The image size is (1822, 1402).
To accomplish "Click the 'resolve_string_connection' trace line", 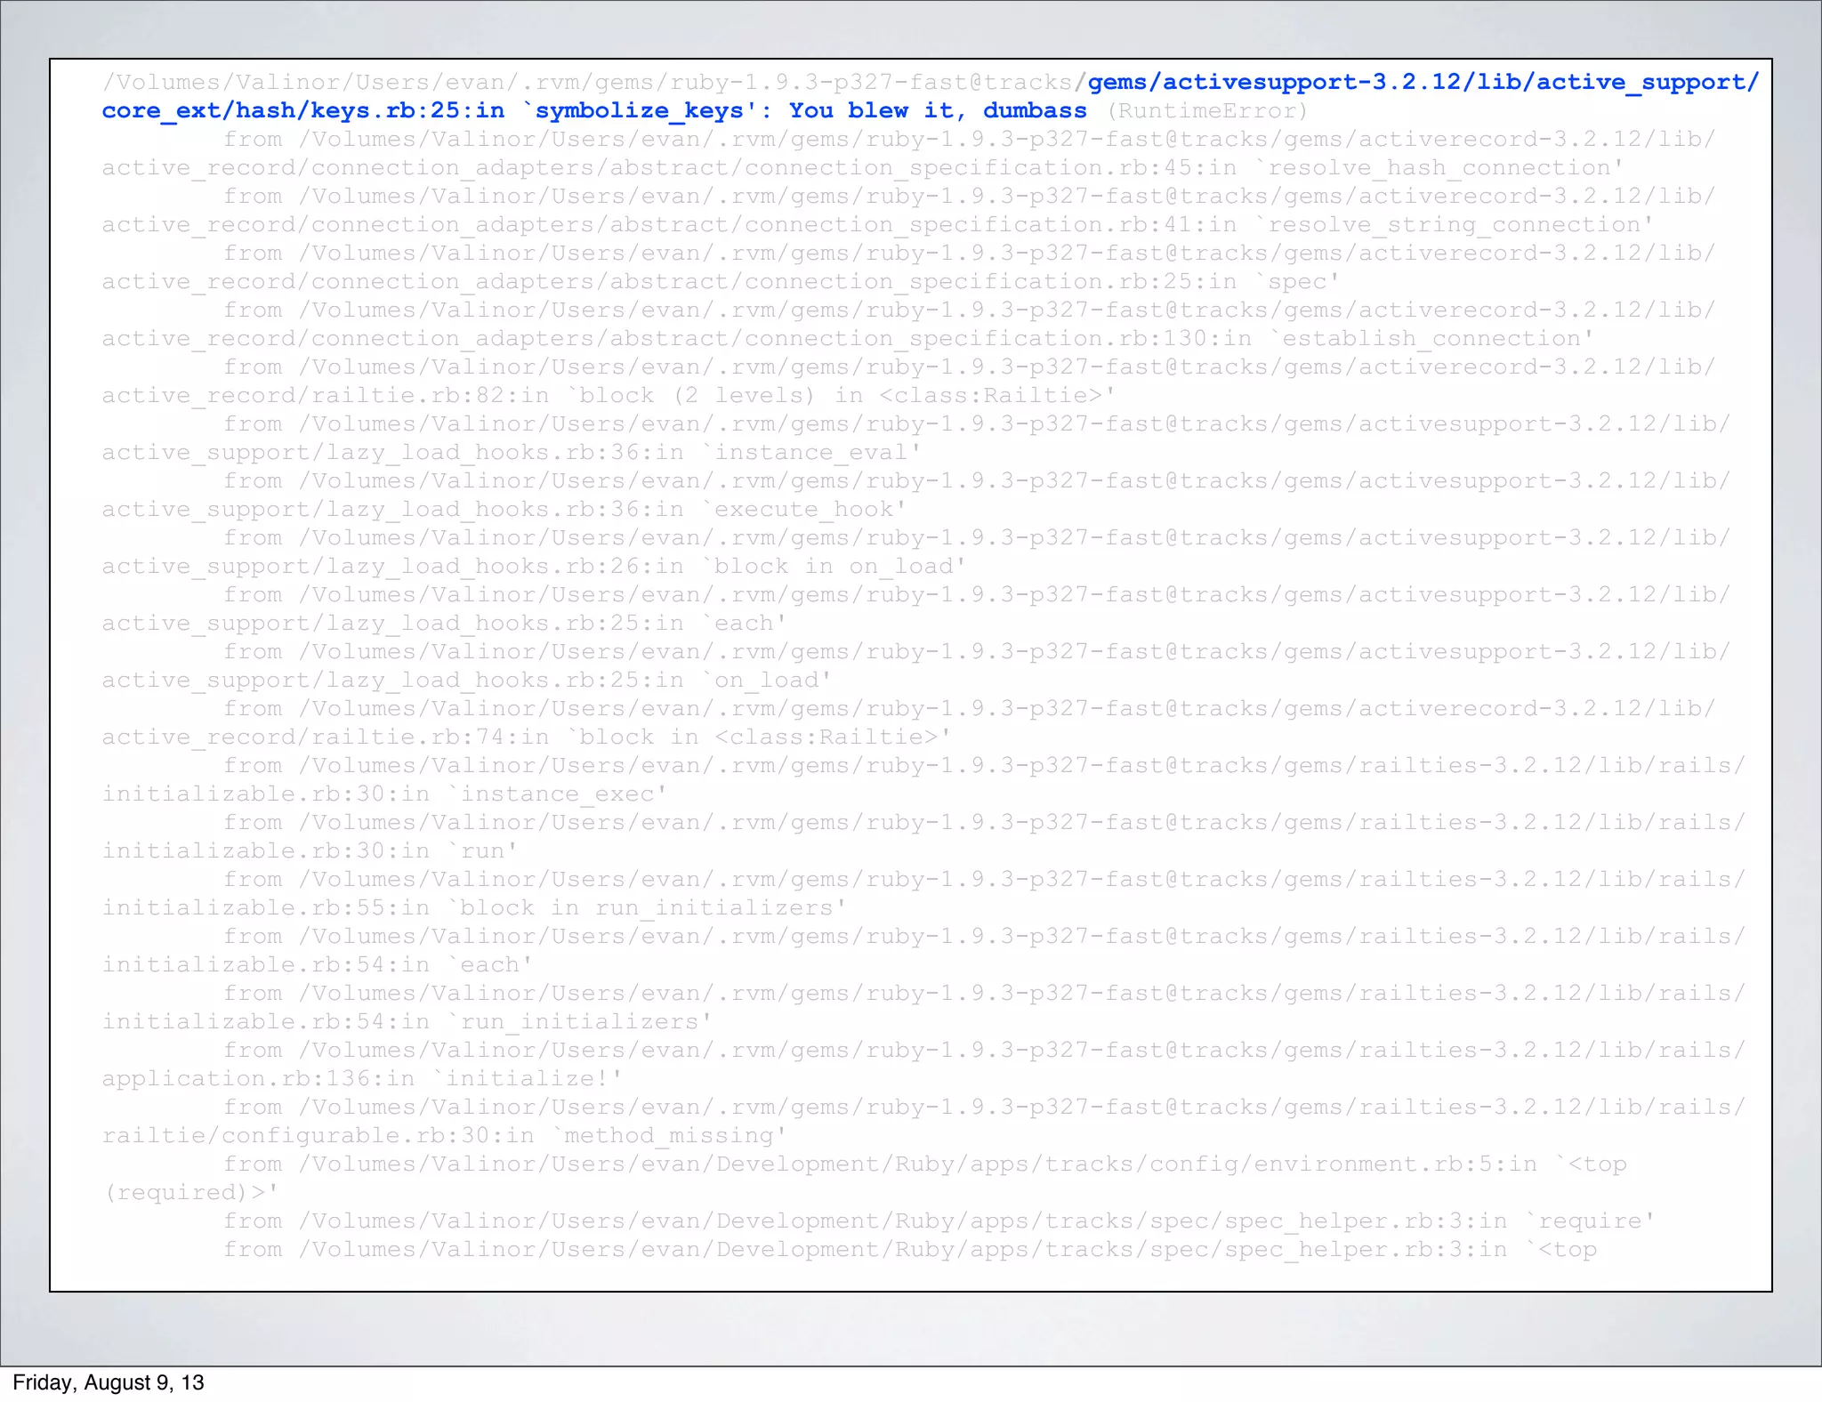I will [x=878, y=224].
